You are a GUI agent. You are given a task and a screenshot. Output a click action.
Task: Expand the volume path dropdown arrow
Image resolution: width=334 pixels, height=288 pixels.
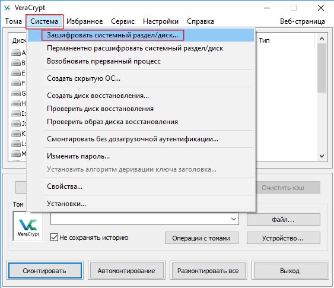click(x=234, y=219)
